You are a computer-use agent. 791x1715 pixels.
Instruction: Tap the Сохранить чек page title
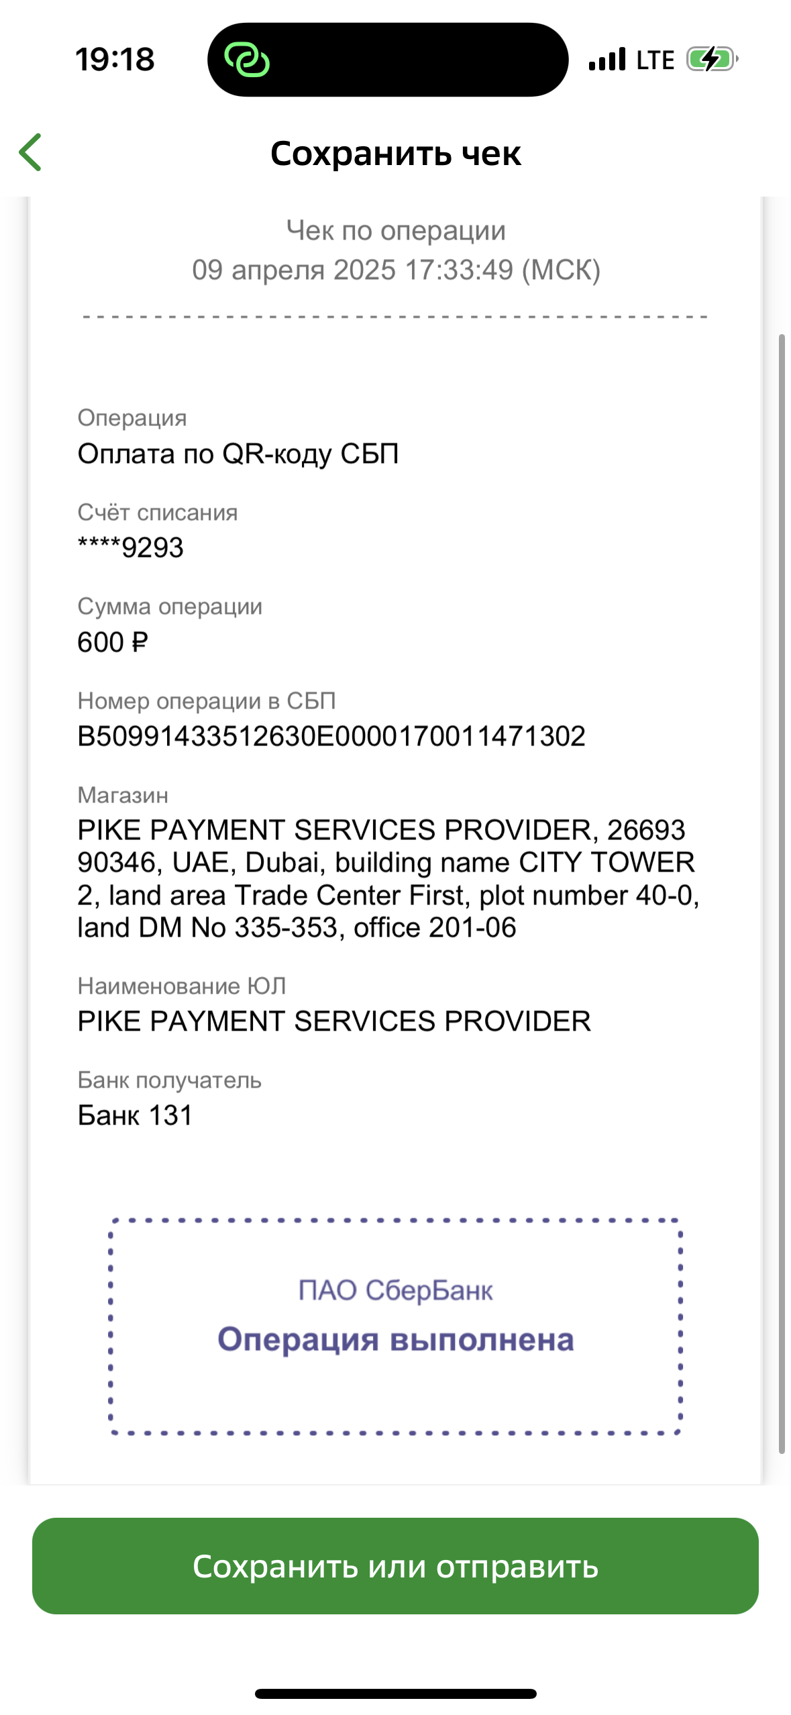coord(395,154)
